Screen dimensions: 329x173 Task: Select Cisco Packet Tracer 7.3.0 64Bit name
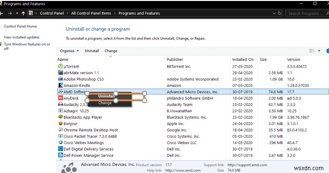(x=90, y=136)
